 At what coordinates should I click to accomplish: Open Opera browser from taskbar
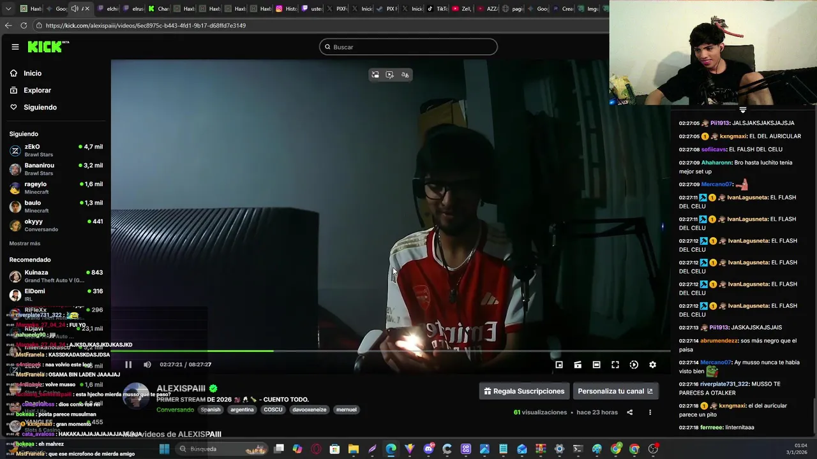pyautogui.click(x=316, y=449)
